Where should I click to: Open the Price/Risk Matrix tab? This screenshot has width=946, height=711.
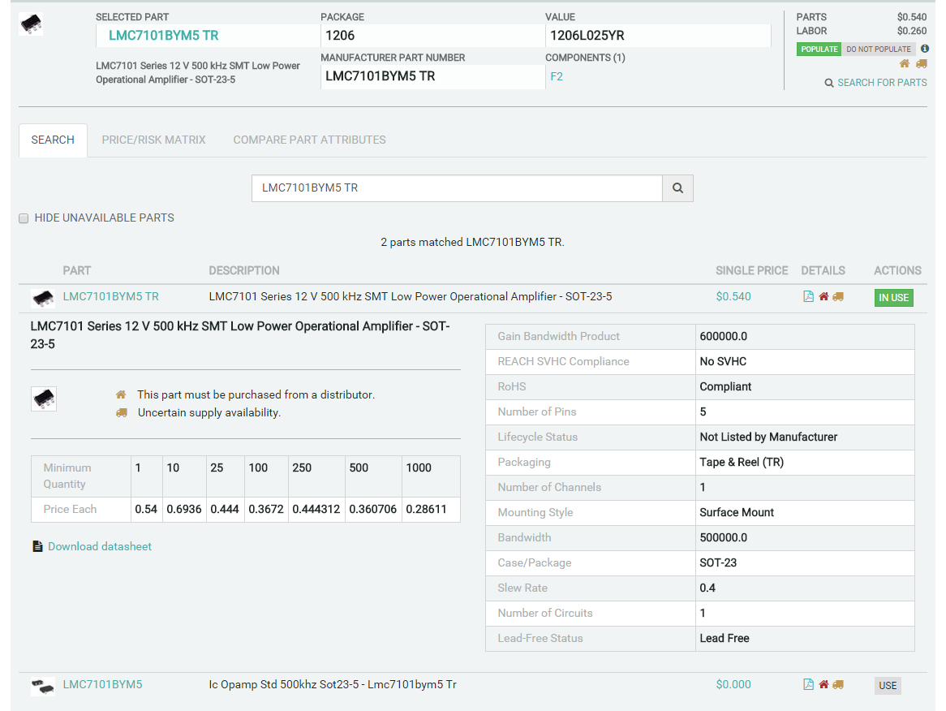(153, 140)
